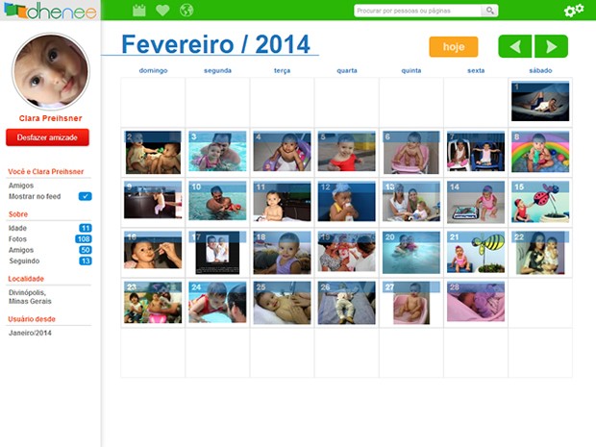Open photo thumbnail for day 15

[540, 202]
